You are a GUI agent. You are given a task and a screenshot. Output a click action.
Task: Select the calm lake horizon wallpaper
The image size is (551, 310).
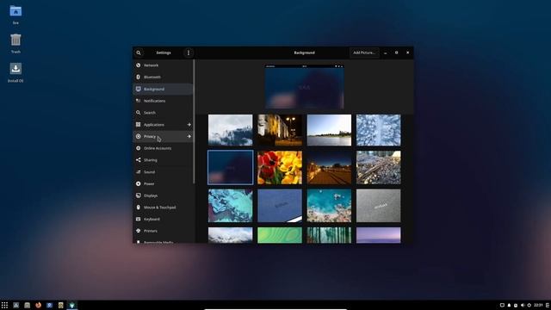(329, 130)
